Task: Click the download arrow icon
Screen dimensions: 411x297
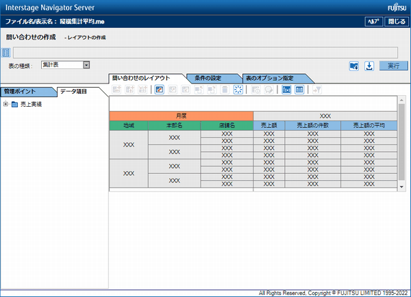Action: [x=369, y=66]
